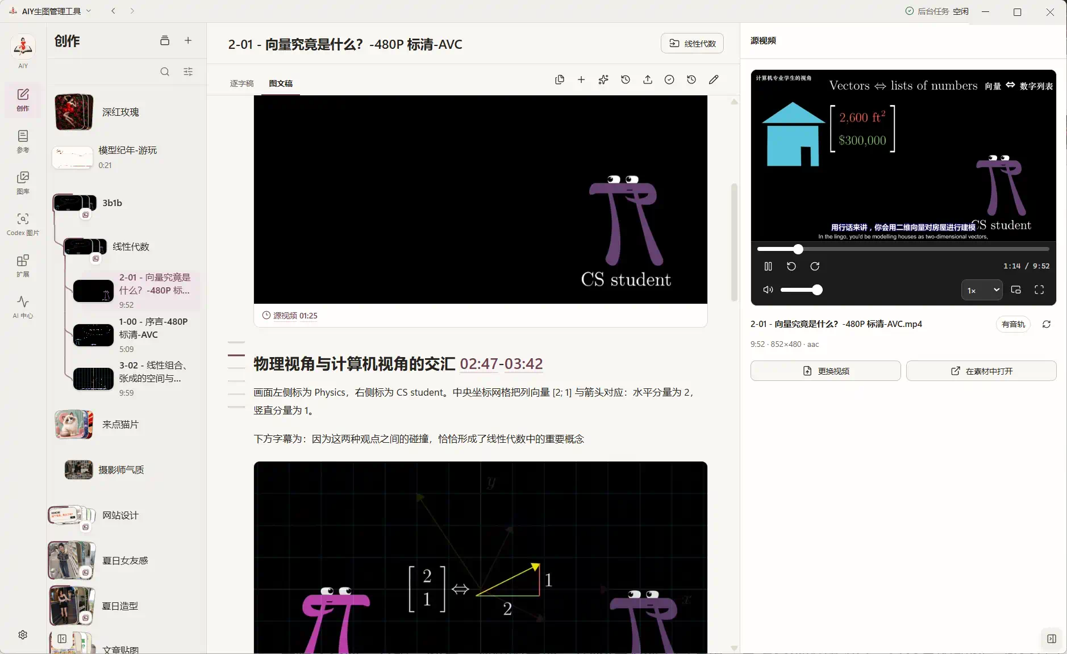1067x654 pixels.
Task: Switch to the 图文稿 tab
Action: [x=281, y=83]
